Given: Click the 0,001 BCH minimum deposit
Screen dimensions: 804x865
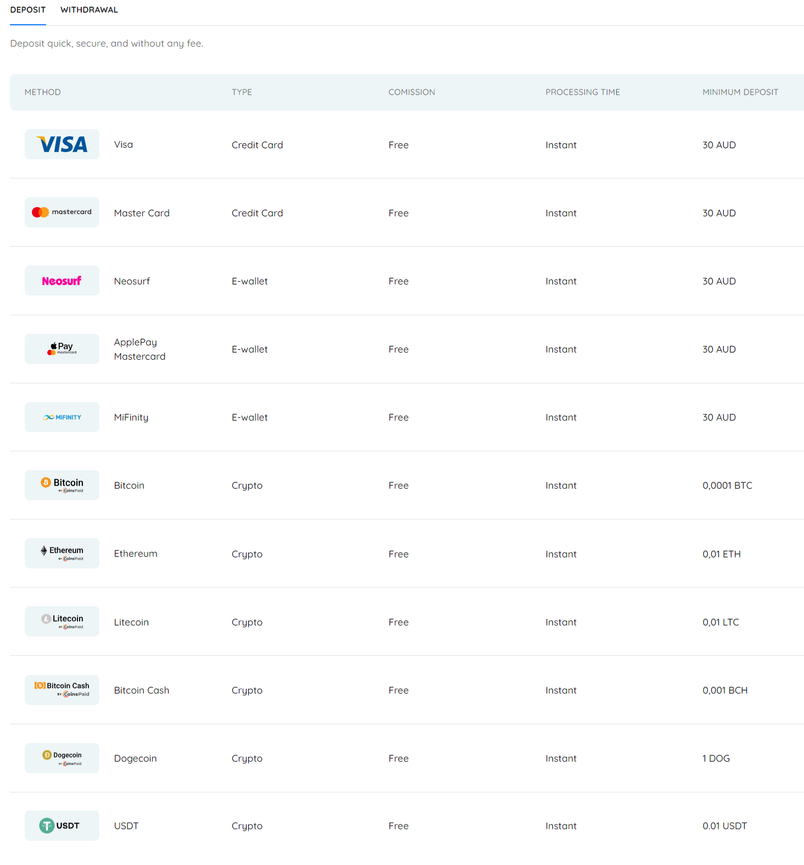Looking at the screenshot, I should (x=725, y=690).
